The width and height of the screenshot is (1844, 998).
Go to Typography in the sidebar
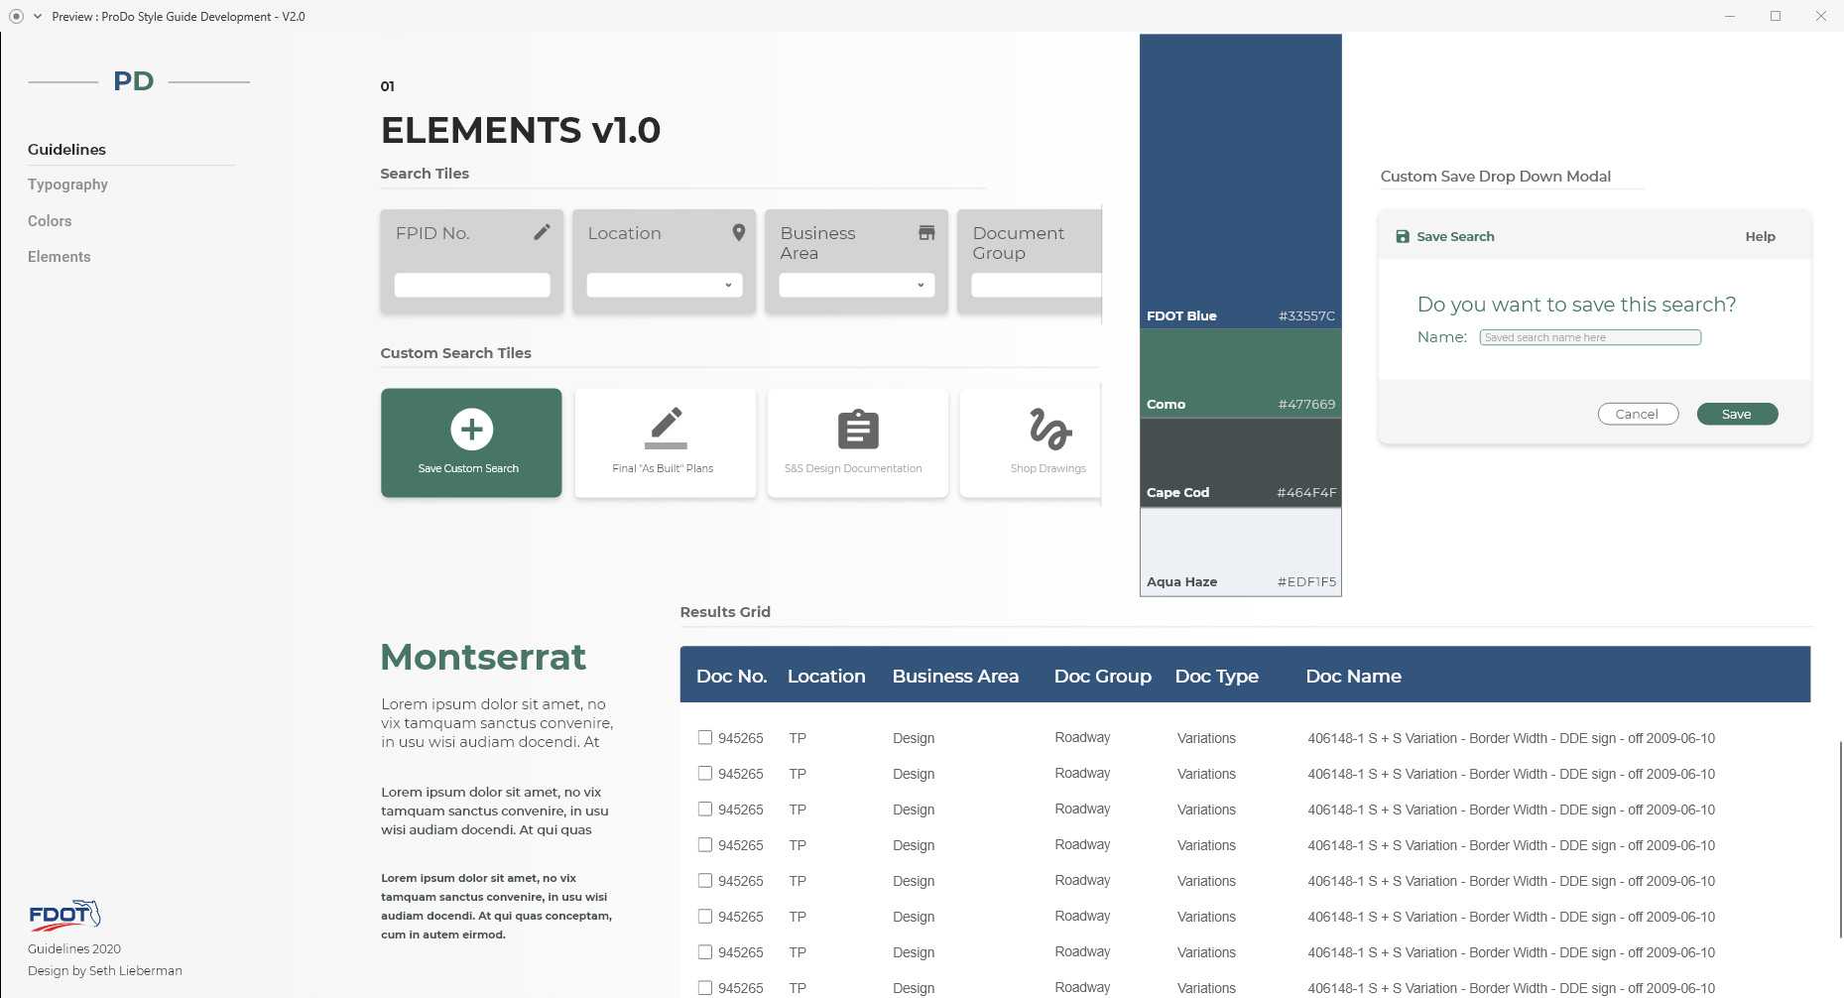[67, 185]
